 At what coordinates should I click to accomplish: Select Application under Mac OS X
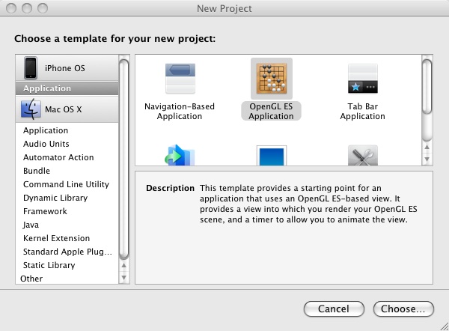point(67,130)
